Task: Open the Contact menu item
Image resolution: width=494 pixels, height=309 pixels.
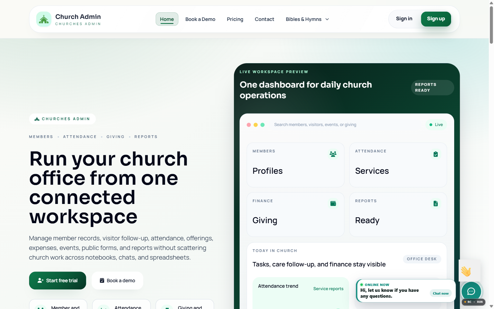Action: click(x=264, y=19)
